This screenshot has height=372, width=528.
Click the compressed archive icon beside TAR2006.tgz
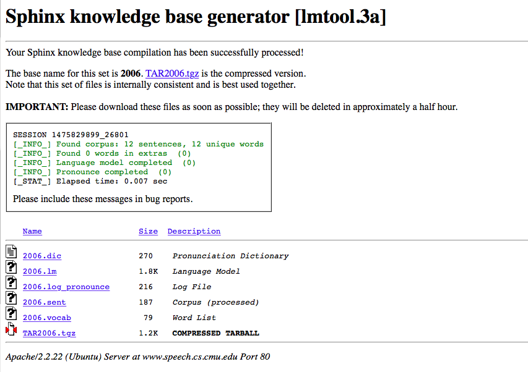coord(11,329)
